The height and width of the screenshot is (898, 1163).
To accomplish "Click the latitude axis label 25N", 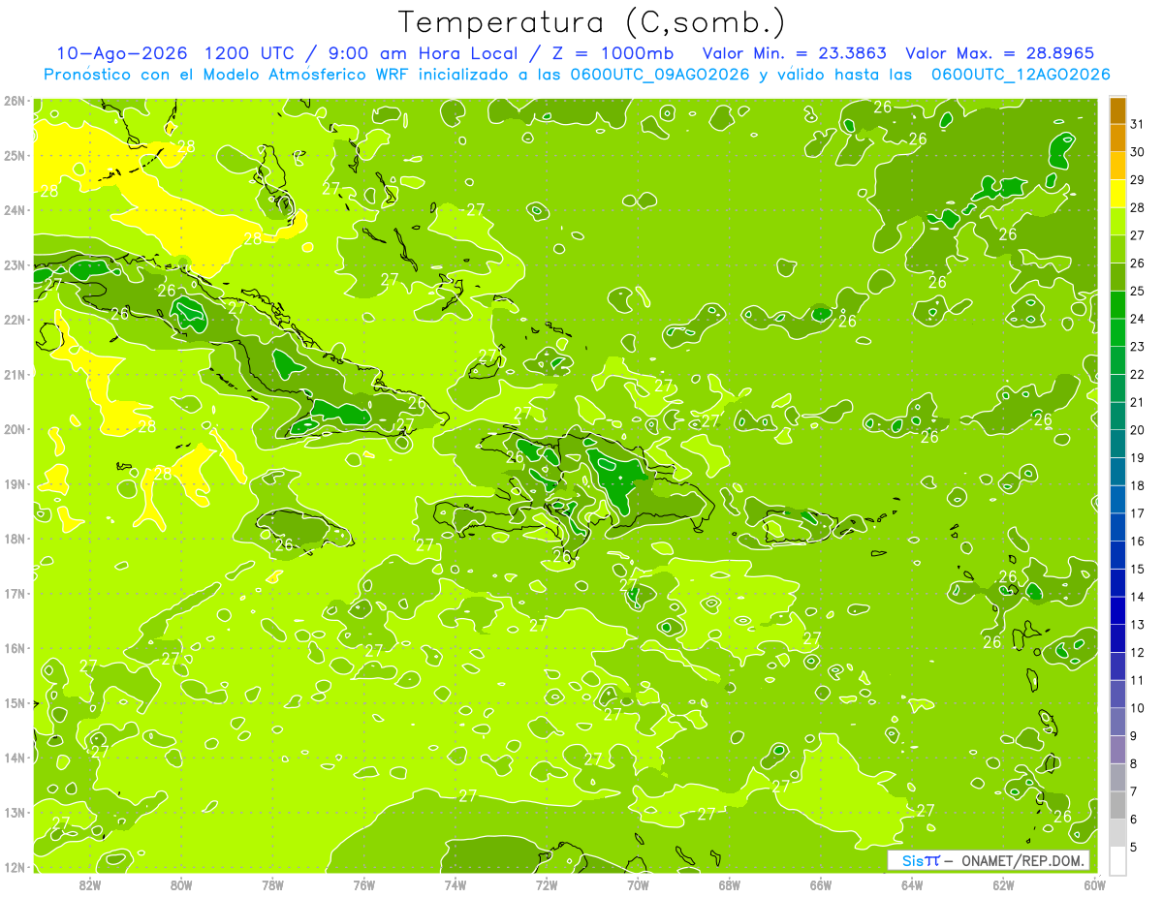I will coord(15,156).
